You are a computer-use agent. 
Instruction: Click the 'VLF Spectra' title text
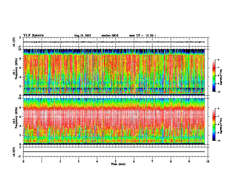[x=33, y=35]
